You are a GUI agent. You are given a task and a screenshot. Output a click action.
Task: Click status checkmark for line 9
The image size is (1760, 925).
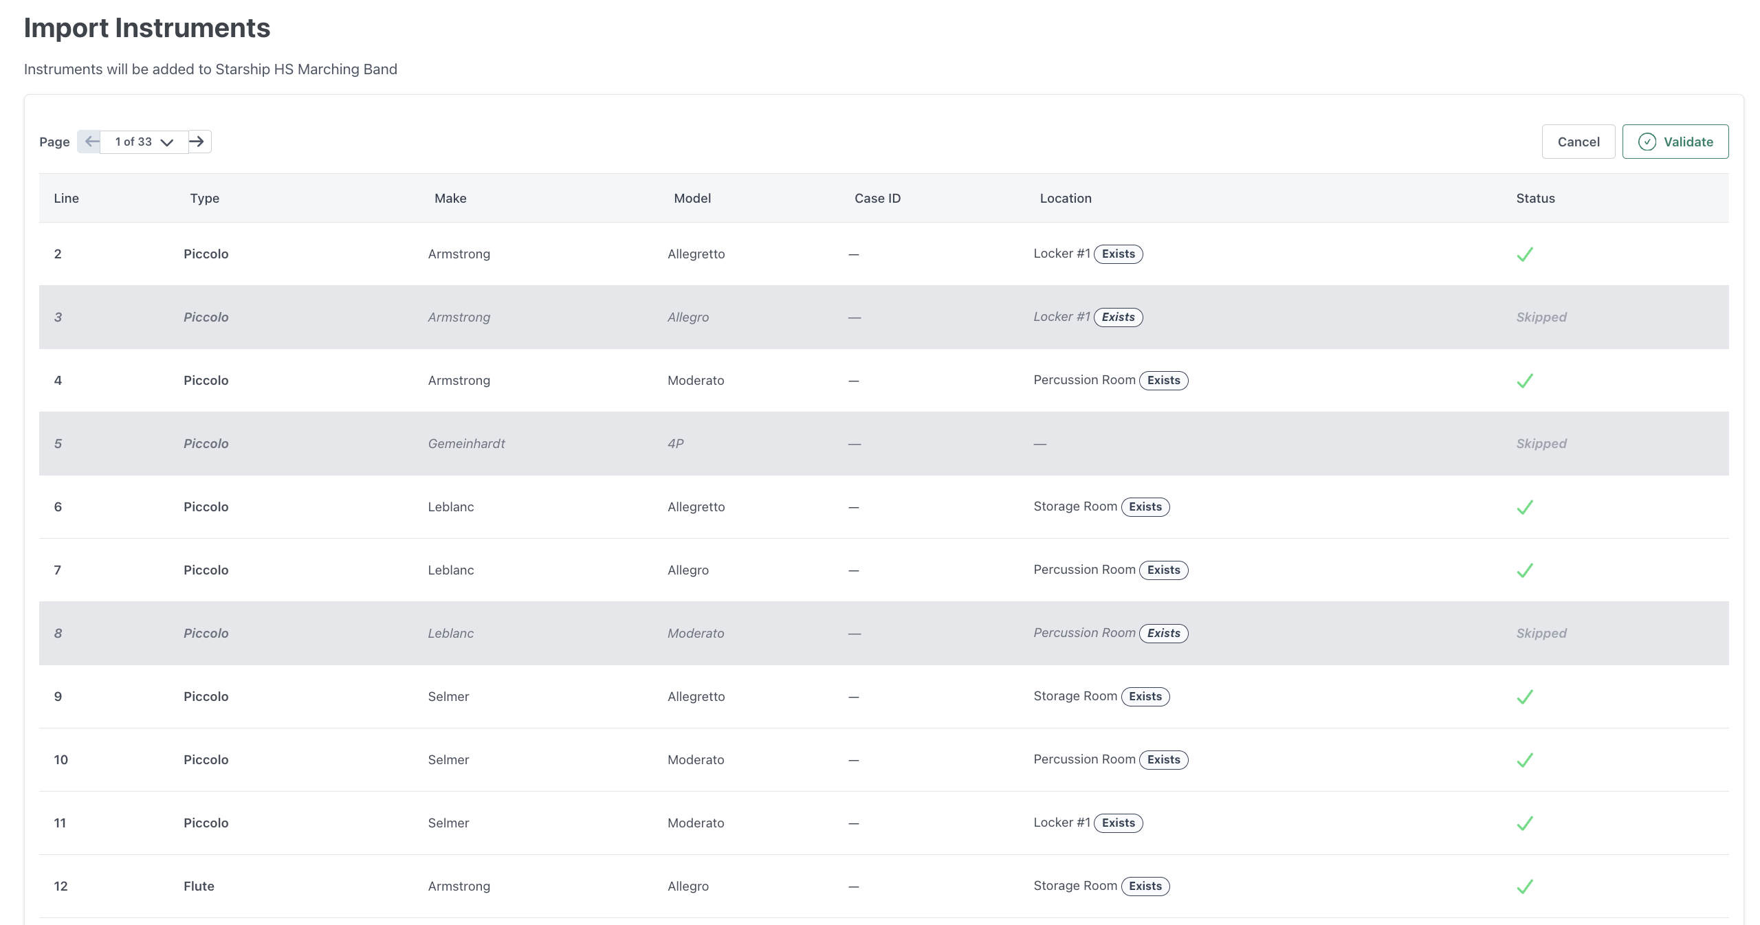point(1524,697)
